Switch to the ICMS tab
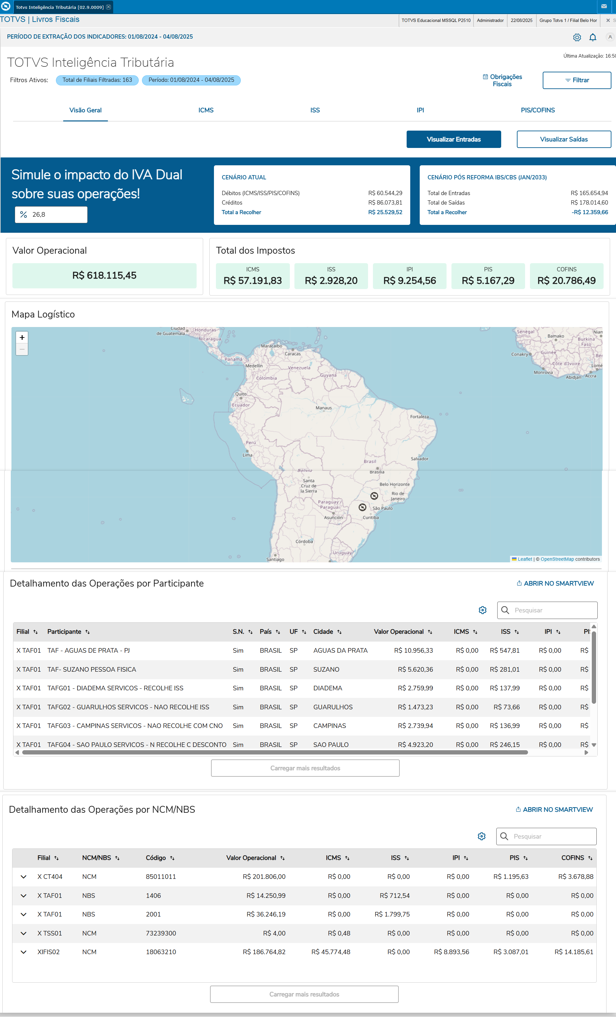616x1017 pixels. coord(206,110)
